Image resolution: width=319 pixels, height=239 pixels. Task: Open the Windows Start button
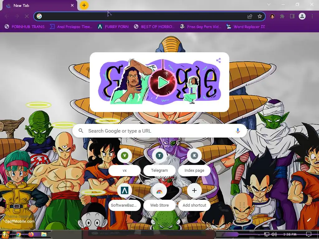click(x=5, y=235)
